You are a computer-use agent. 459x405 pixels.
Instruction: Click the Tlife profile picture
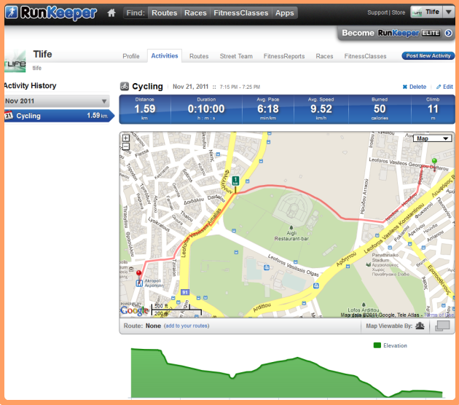click(15, 61)
